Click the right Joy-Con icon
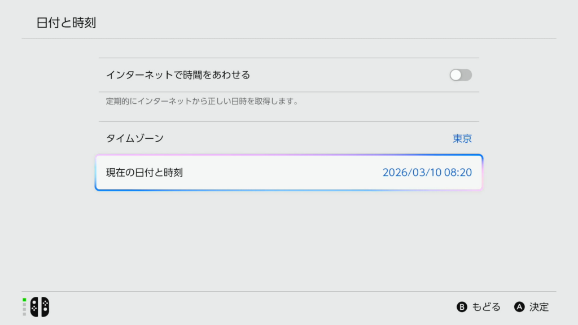The width and height of the screenshot is (578, 325). coord(45,306)
